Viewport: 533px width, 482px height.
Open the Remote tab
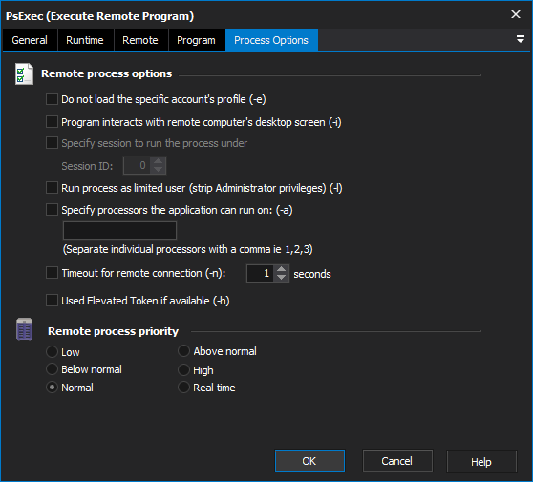[140, 40]
